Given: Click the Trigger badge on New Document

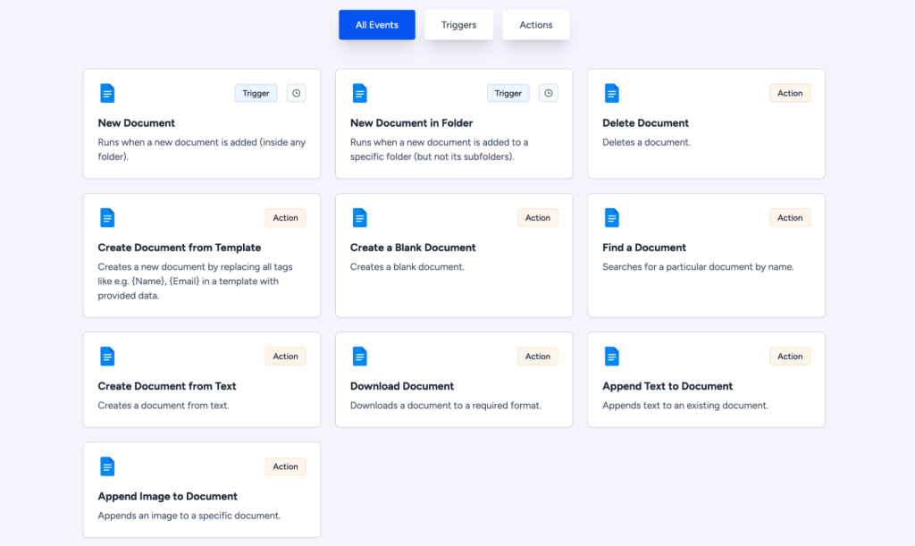Looking at the screenshot, I should click(x=256, y=93).
